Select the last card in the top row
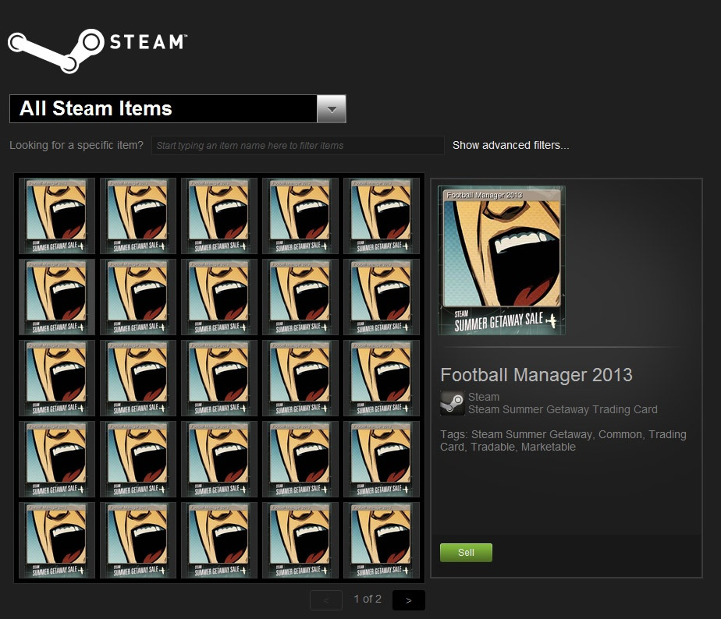 382,216
